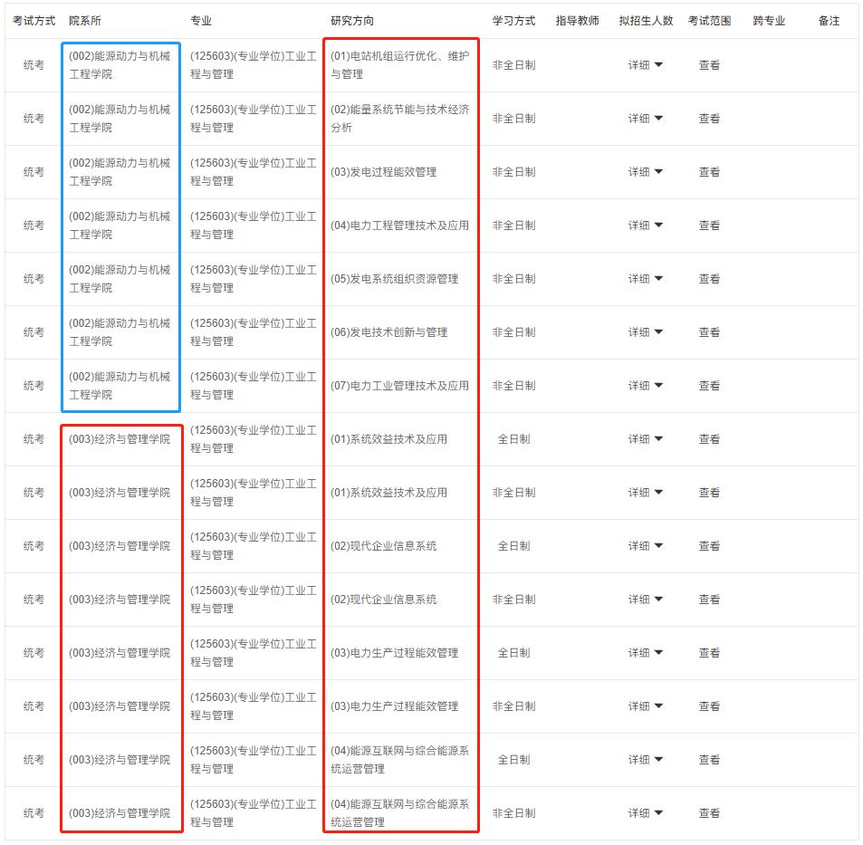Viewport: 863px width, 845px height.
Task: Click 查看 for 非全日制 电力生产过程能效管理 row
Action: (709, 706)
